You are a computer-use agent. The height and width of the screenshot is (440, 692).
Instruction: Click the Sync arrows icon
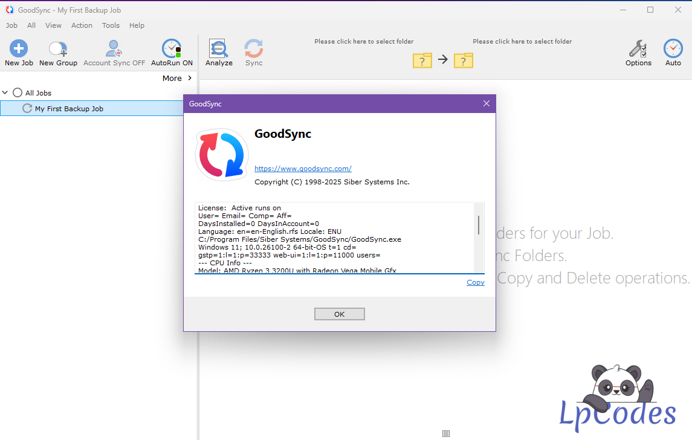(254, 48)
